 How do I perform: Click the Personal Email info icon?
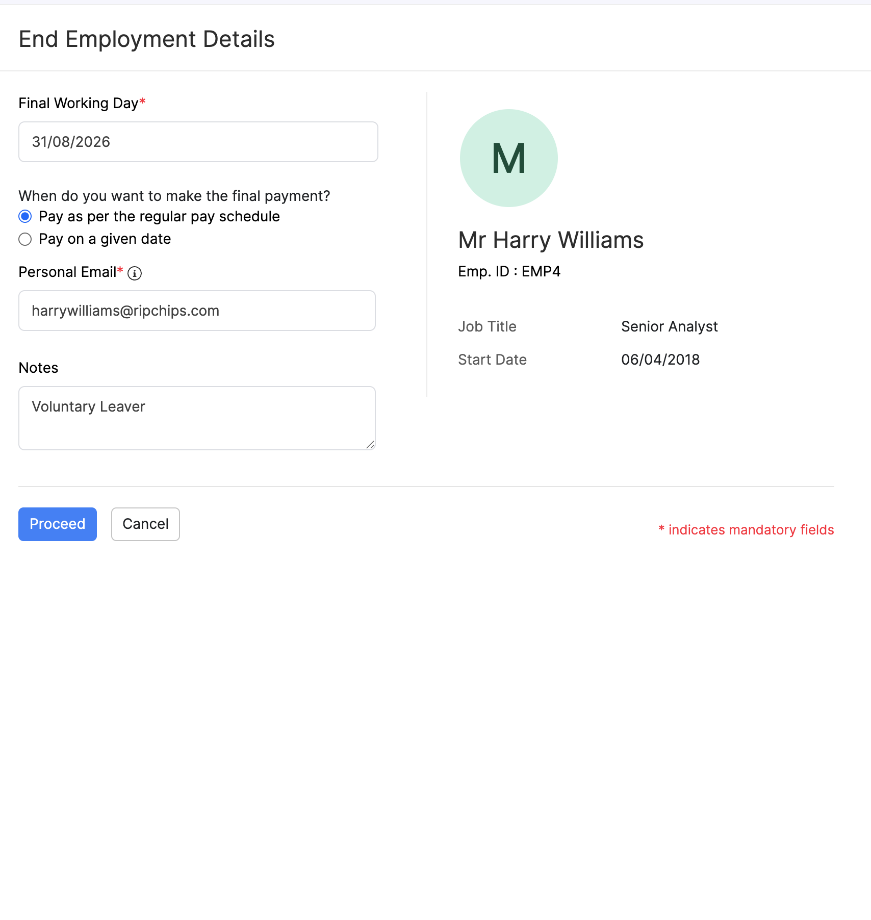pos(135,273)
